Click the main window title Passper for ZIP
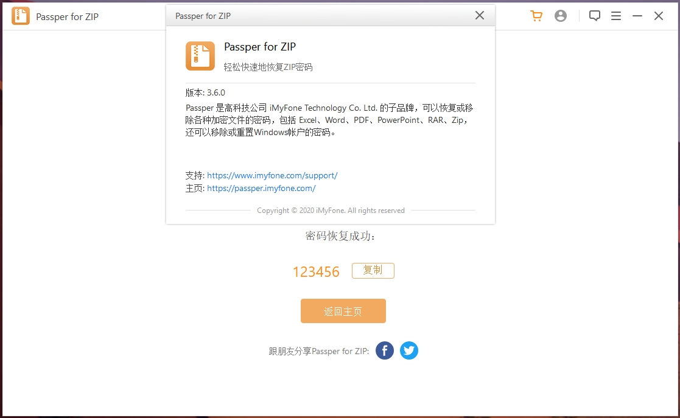Screen dimensions: 680x418 (x=67, y=17)
